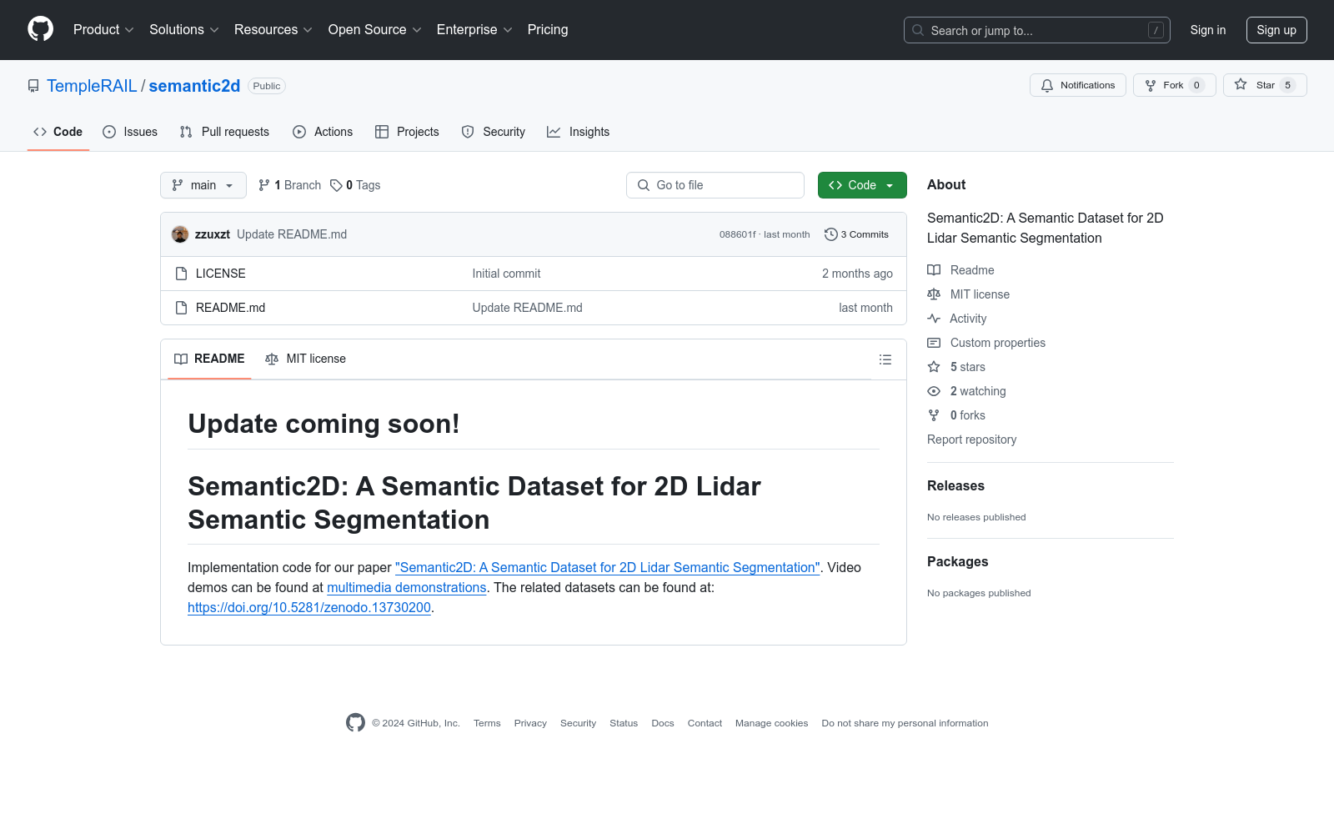Screen dimensions: 1334x834
Task: Click the GitHub logo in header
Action: [40, 29]
